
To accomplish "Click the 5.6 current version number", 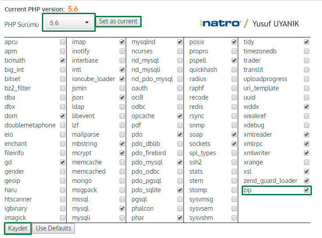I will coord(73,9).
